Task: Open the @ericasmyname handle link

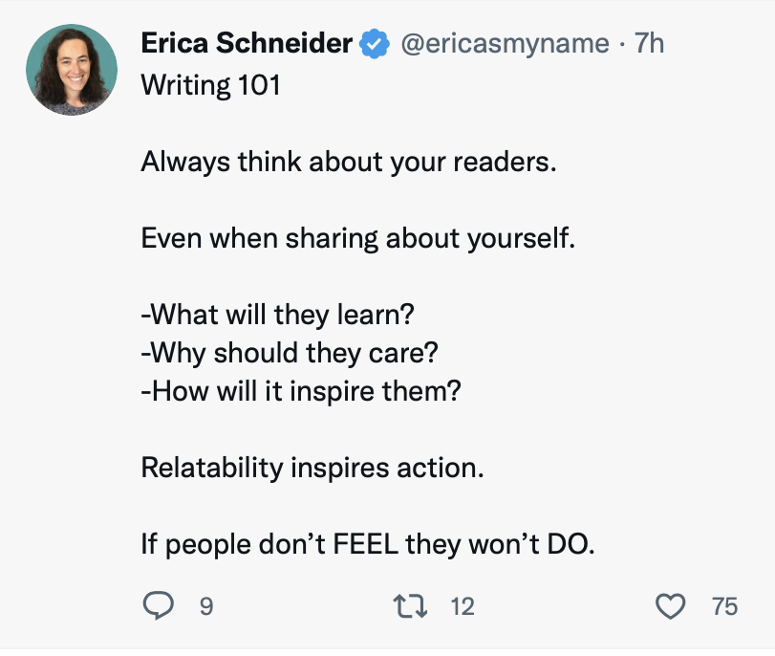Action: coord(504,43)
